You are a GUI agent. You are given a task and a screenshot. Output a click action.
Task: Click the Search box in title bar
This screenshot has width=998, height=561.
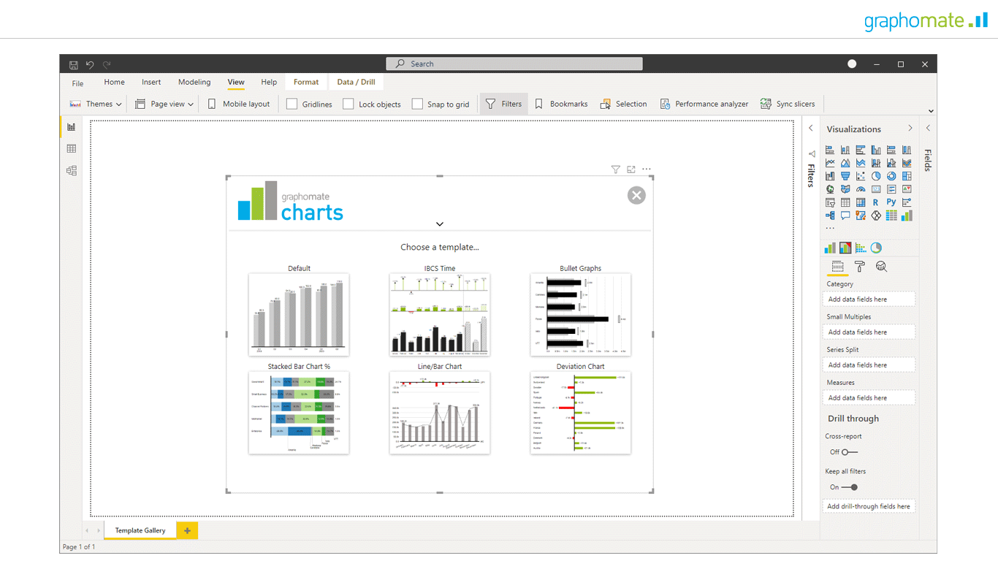[514, 64]
